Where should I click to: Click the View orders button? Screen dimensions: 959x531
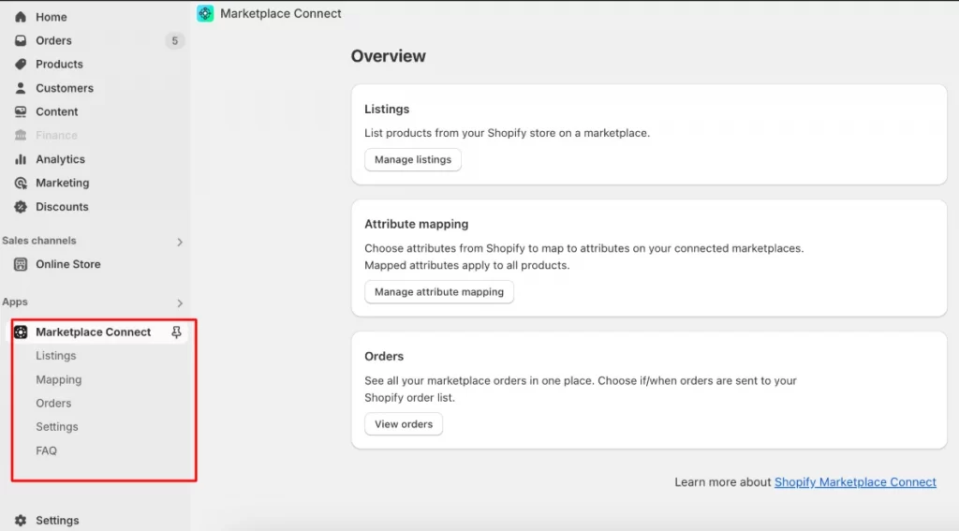(404, 424)
